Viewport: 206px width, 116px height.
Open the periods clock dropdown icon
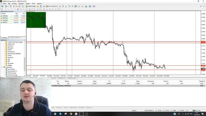coord(90,6)
